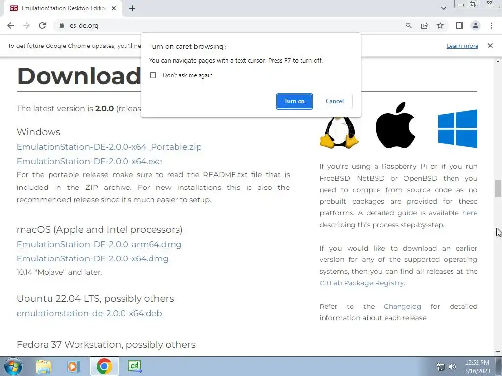Image resolution: width=502 pixels, height=376 pixels.
Task: Open the network tray icon
Action: (x=441, y=367)
